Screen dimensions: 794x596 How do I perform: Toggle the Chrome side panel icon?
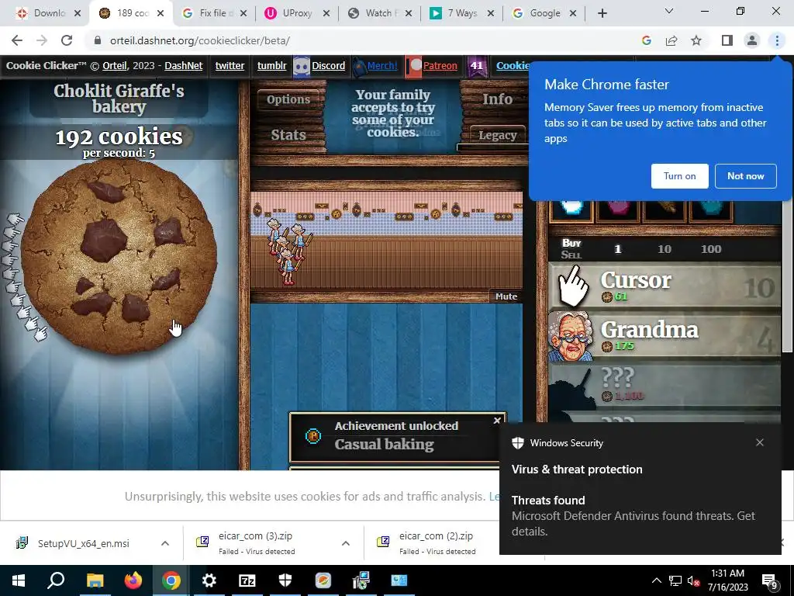tap(727, 40)
